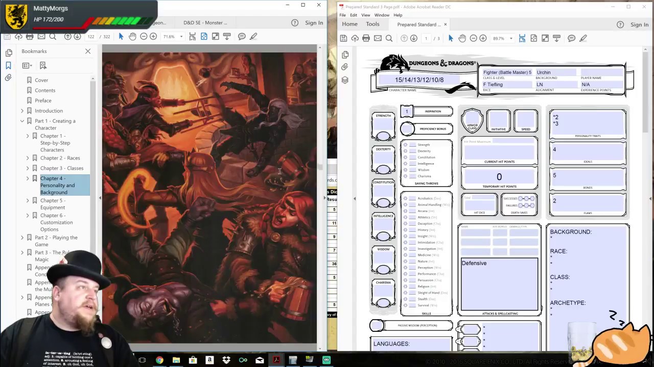
Task: Save the character sheet in right Acrobat window
Action: (343, 38)
